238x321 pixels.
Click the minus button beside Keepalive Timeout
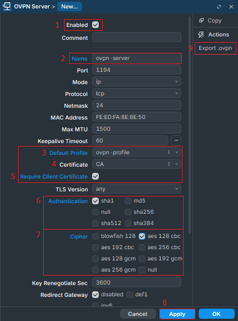176,140
